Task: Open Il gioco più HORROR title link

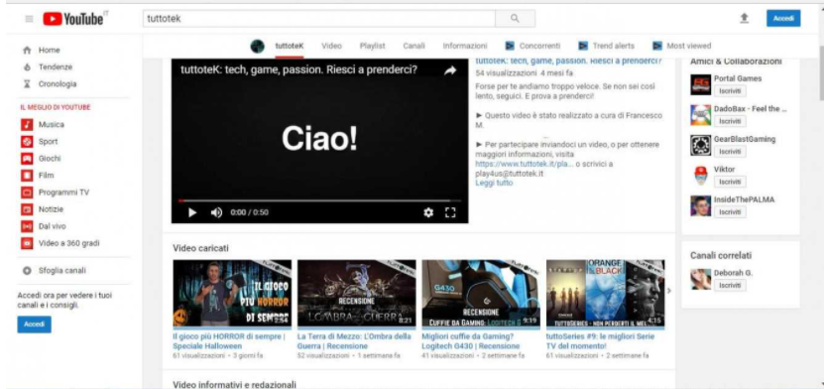Action: coord(229,341)
